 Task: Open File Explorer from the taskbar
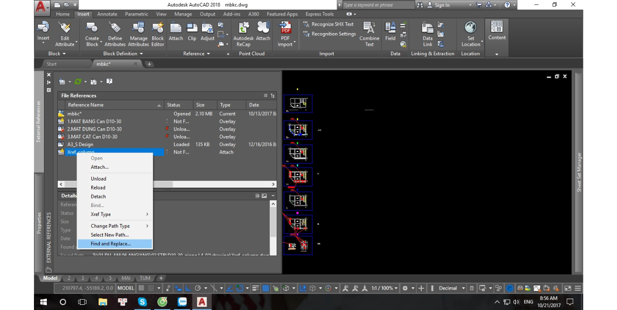[103, 301]
